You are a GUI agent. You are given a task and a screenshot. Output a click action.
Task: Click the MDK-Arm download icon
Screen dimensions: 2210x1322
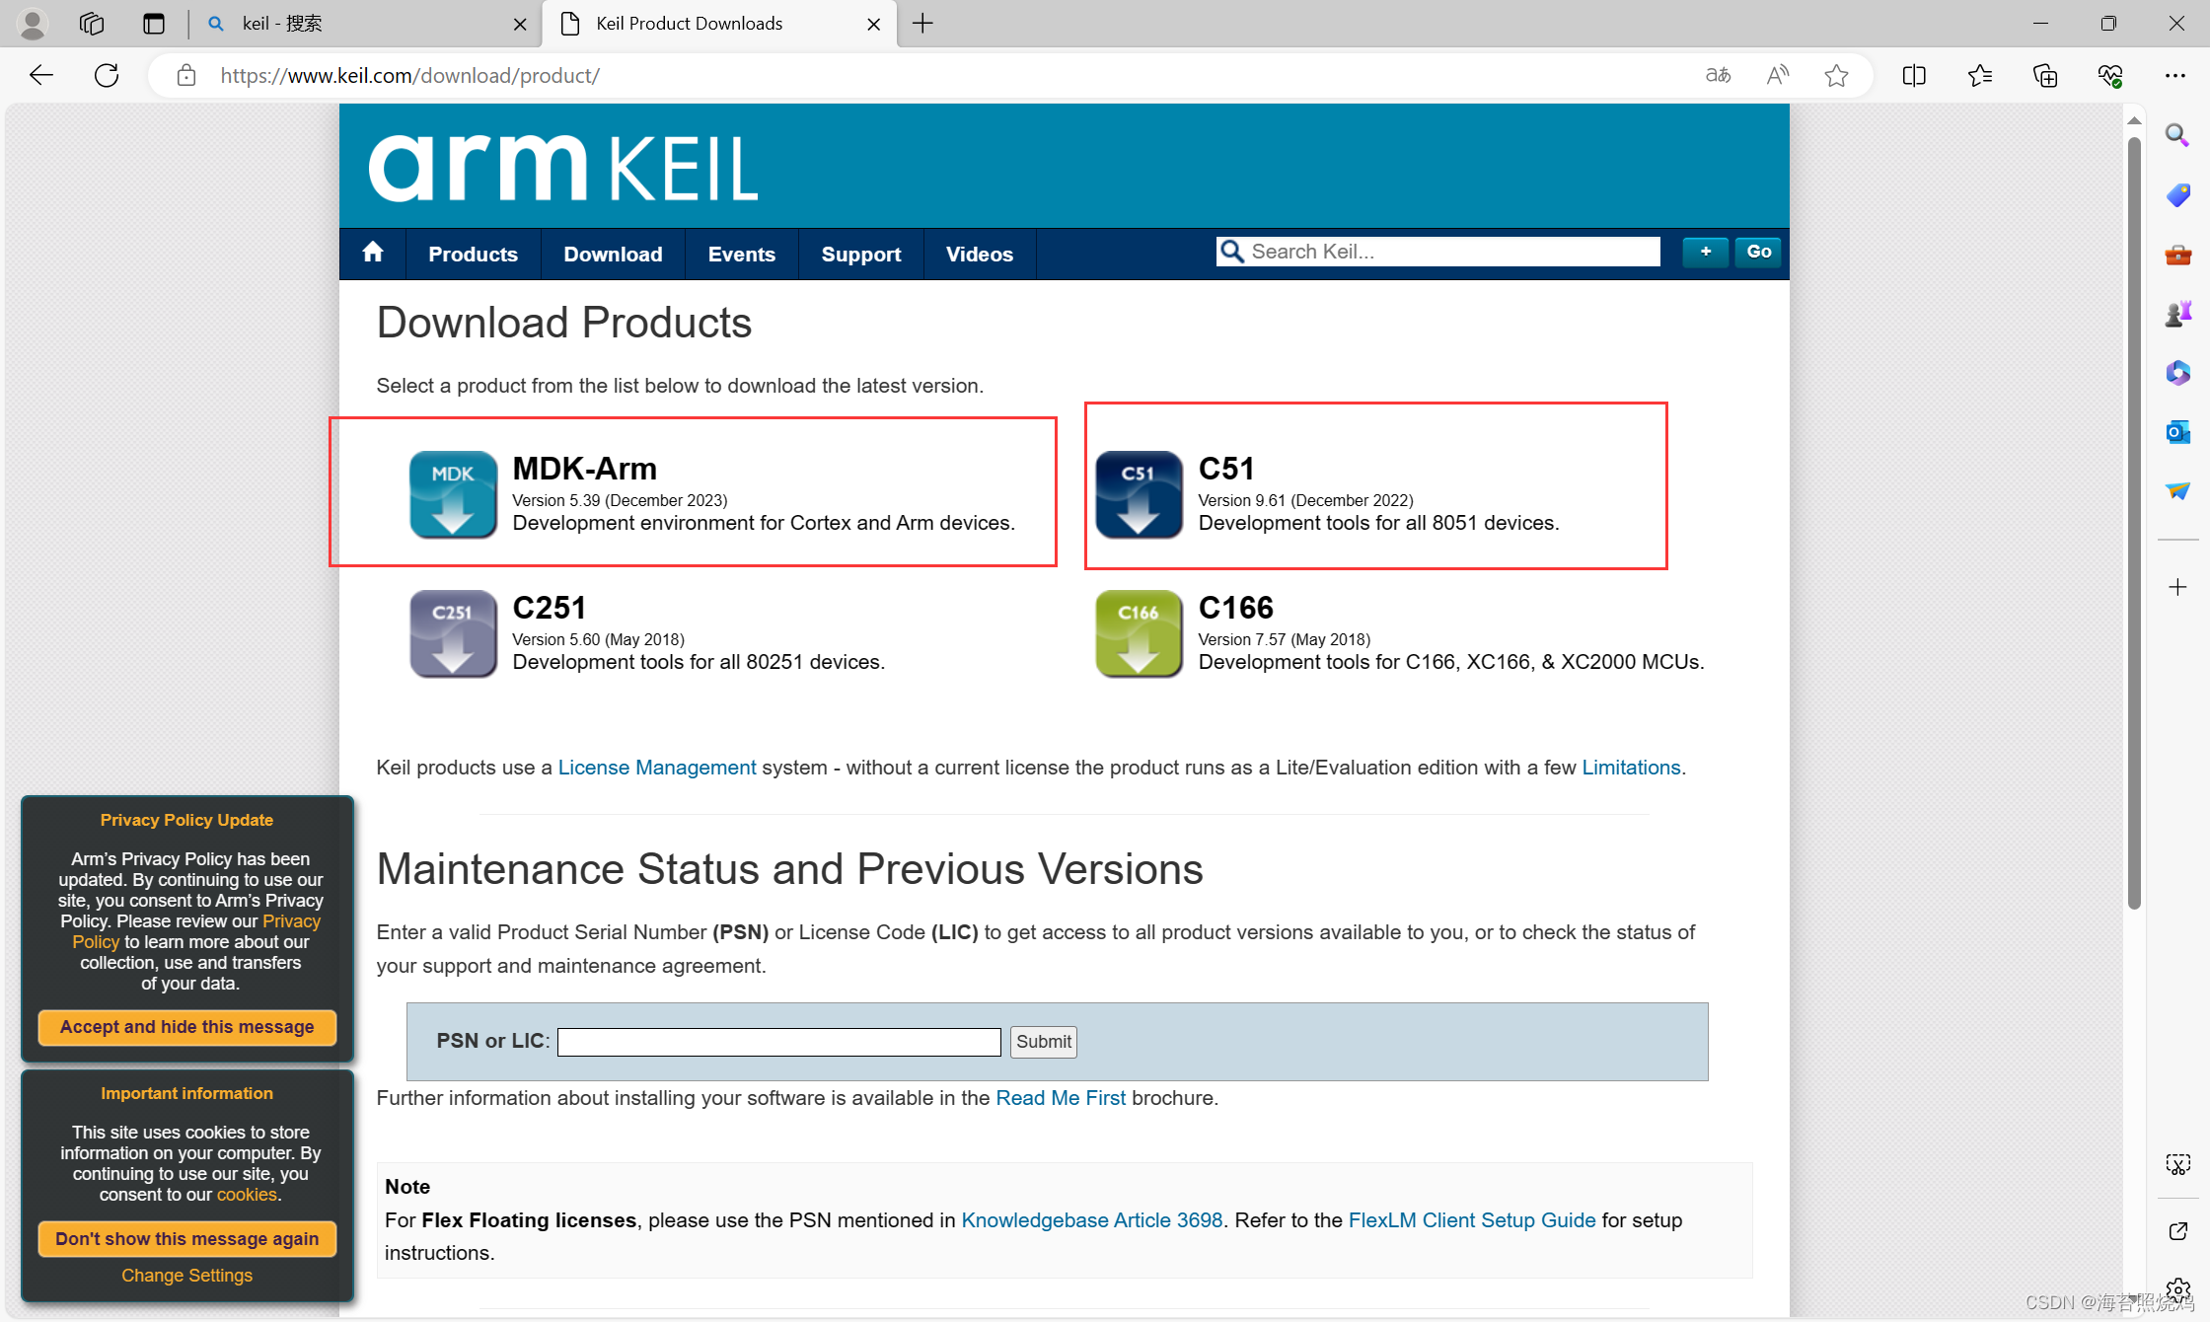[x=453, y=494]
